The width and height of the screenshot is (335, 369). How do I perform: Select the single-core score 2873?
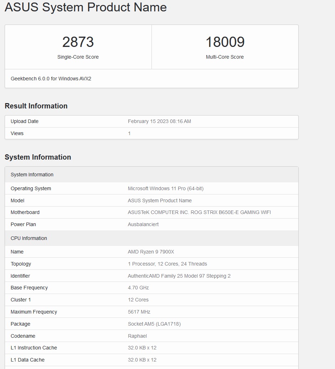(x=78, y=42)
